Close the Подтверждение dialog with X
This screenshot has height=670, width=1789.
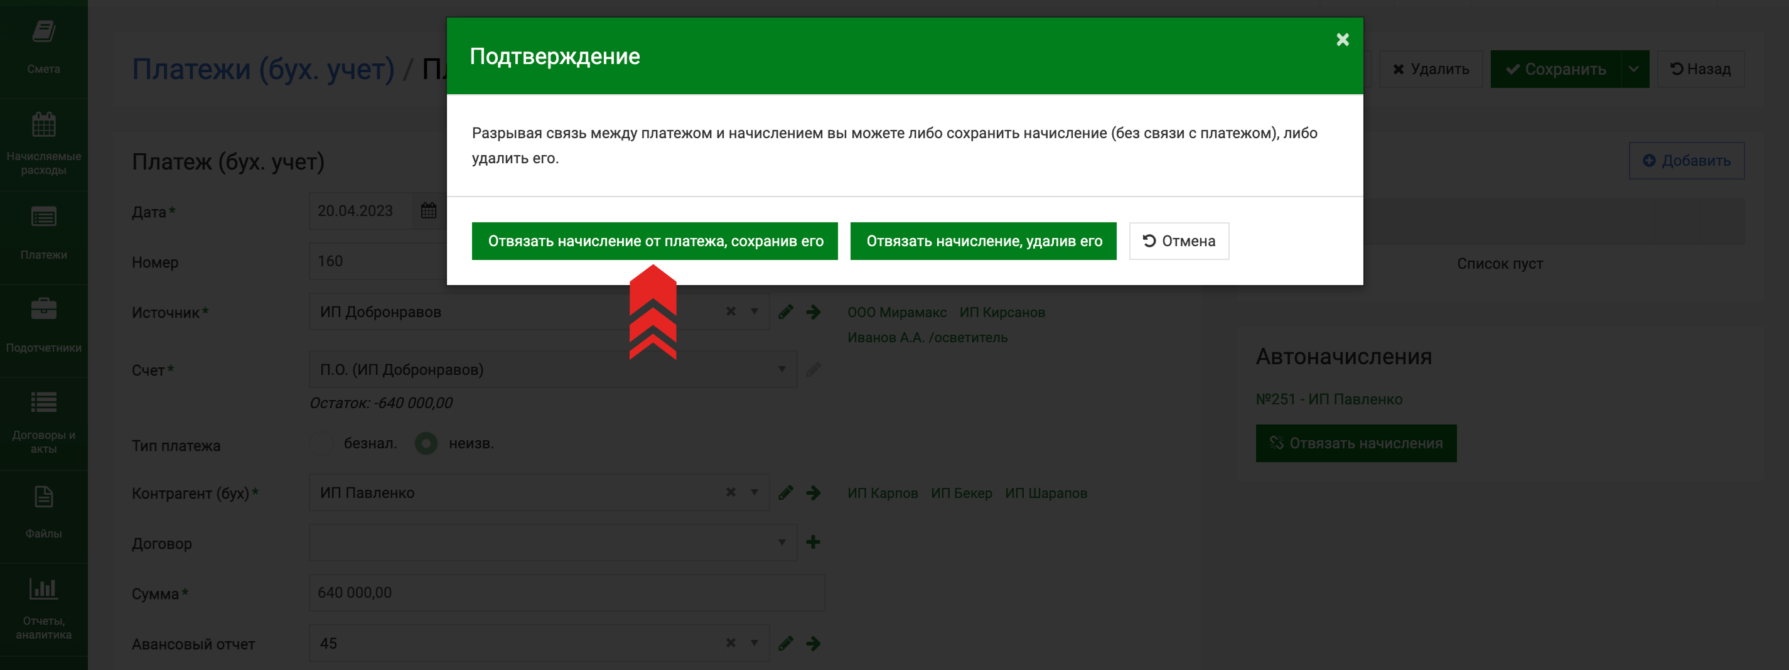(x=1343, y=40)
